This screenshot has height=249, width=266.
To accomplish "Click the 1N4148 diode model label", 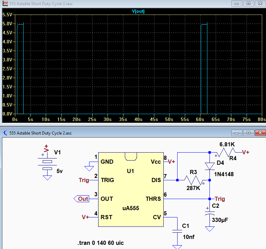I will (x=224, y=174).
